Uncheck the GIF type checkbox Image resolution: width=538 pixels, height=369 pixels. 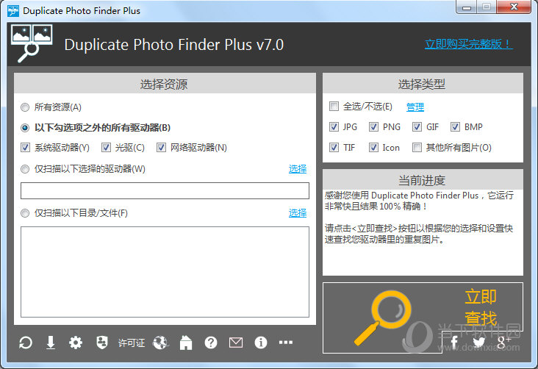pos(417,127)
